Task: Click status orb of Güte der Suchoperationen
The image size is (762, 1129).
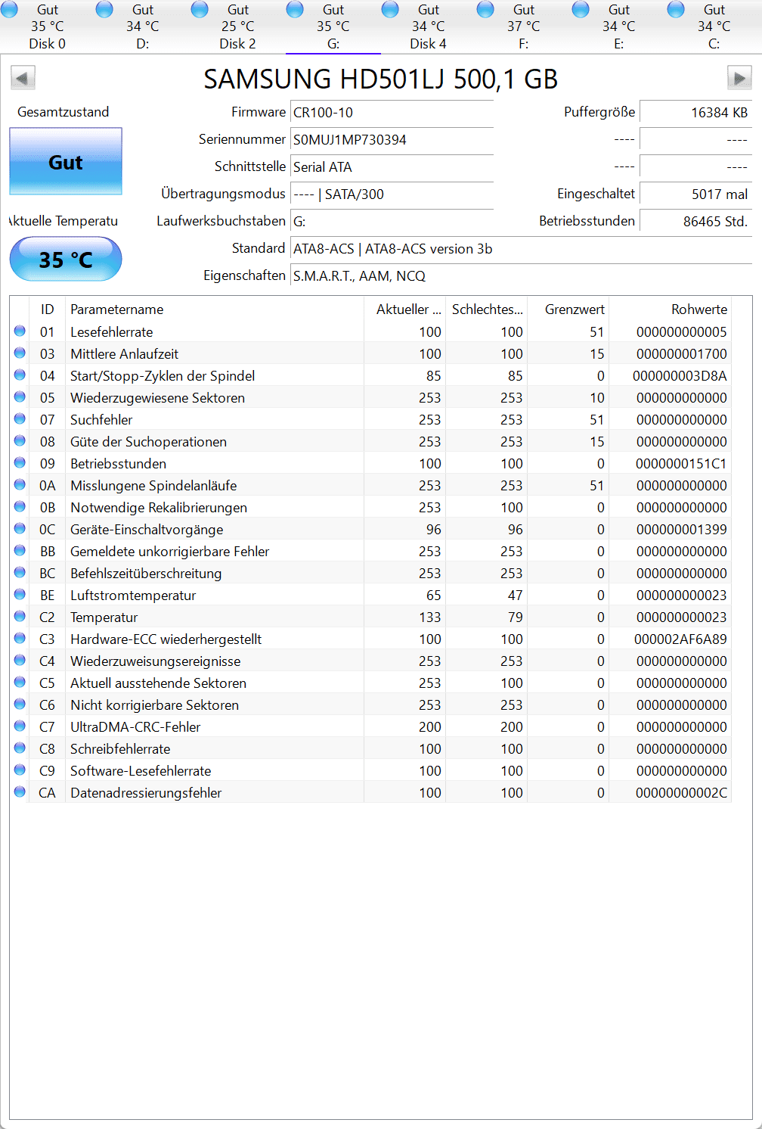Action: 20,440
